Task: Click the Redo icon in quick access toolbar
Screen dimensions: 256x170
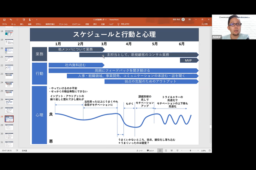Action: (x=17, y=20)
